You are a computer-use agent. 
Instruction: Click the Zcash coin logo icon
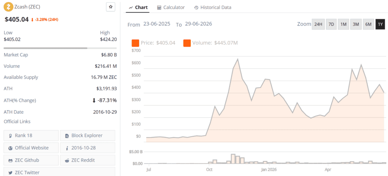click(8, 7)
